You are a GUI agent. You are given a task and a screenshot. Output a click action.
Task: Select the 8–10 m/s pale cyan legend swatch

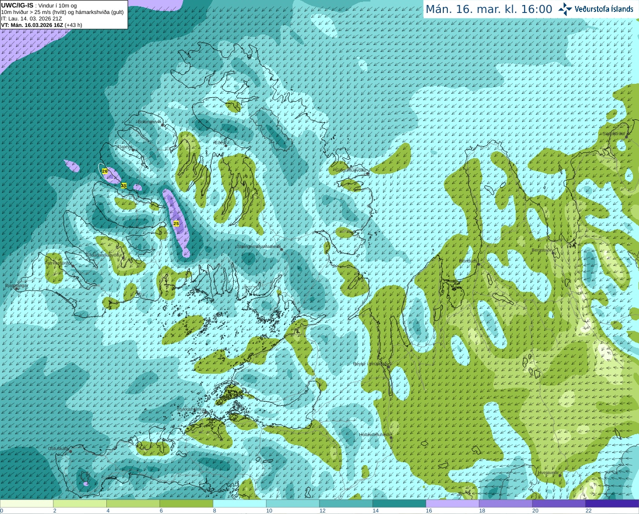coord(240,504)
